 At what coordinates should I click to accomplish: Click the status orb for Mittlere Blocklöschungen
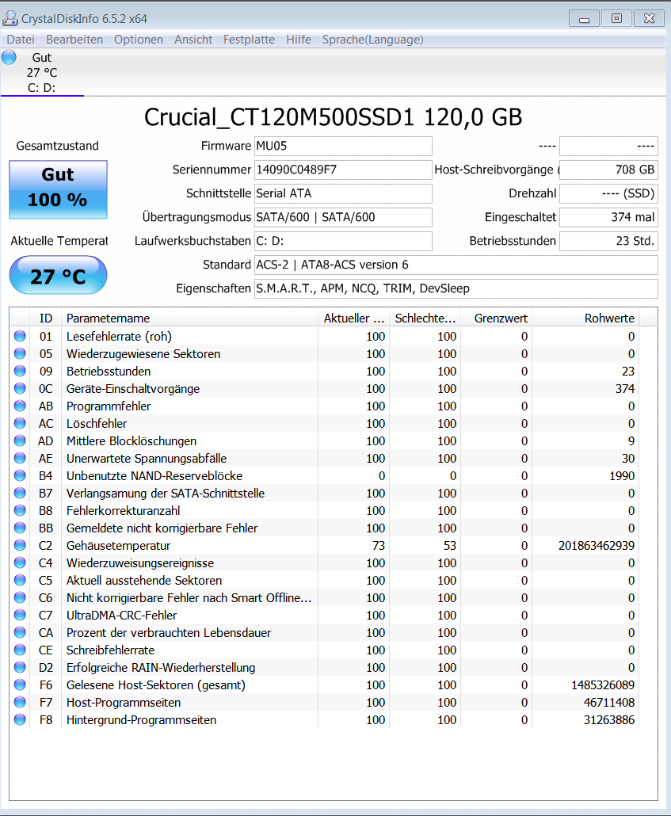(20, 440)
